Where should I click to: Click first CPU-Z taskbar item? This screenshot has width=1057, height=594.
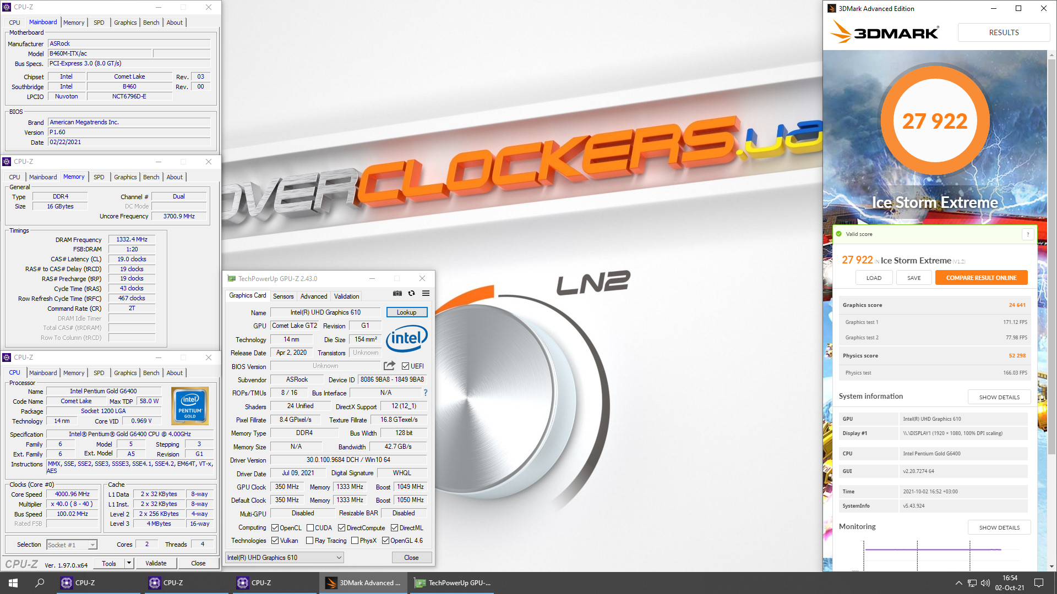(x=99, y=583)
